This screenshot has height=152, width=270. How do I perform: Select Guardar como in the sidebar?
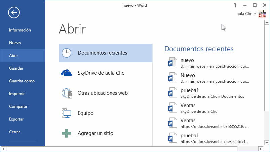(x=22, y=81)
